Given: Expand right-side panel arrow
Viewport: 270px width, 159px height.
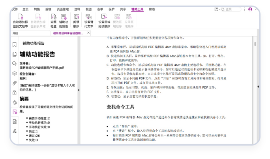Looking at the screenshot, I should pyautogui.click(x=258, y=87).
